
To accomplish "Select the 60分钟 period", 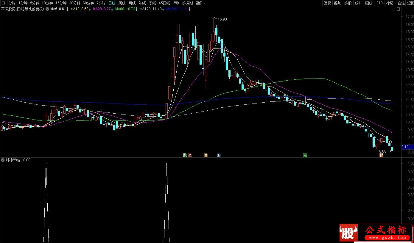I will coord(88,3).
